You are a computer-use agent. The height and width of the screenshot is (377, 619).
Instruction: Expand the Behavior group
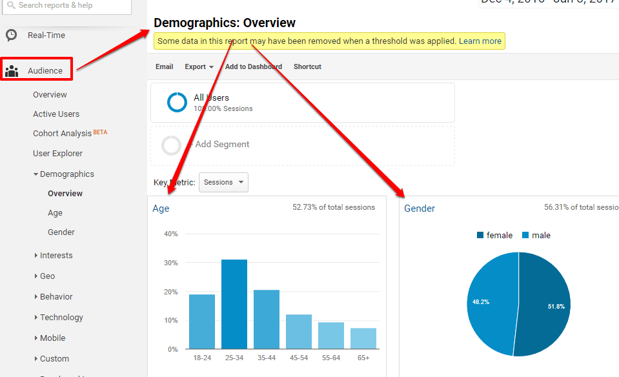(x=54, y=296)
